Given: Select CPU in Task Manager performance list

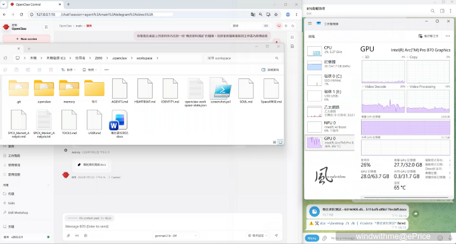Looking at the screenshot, I should tap(330, 50).
